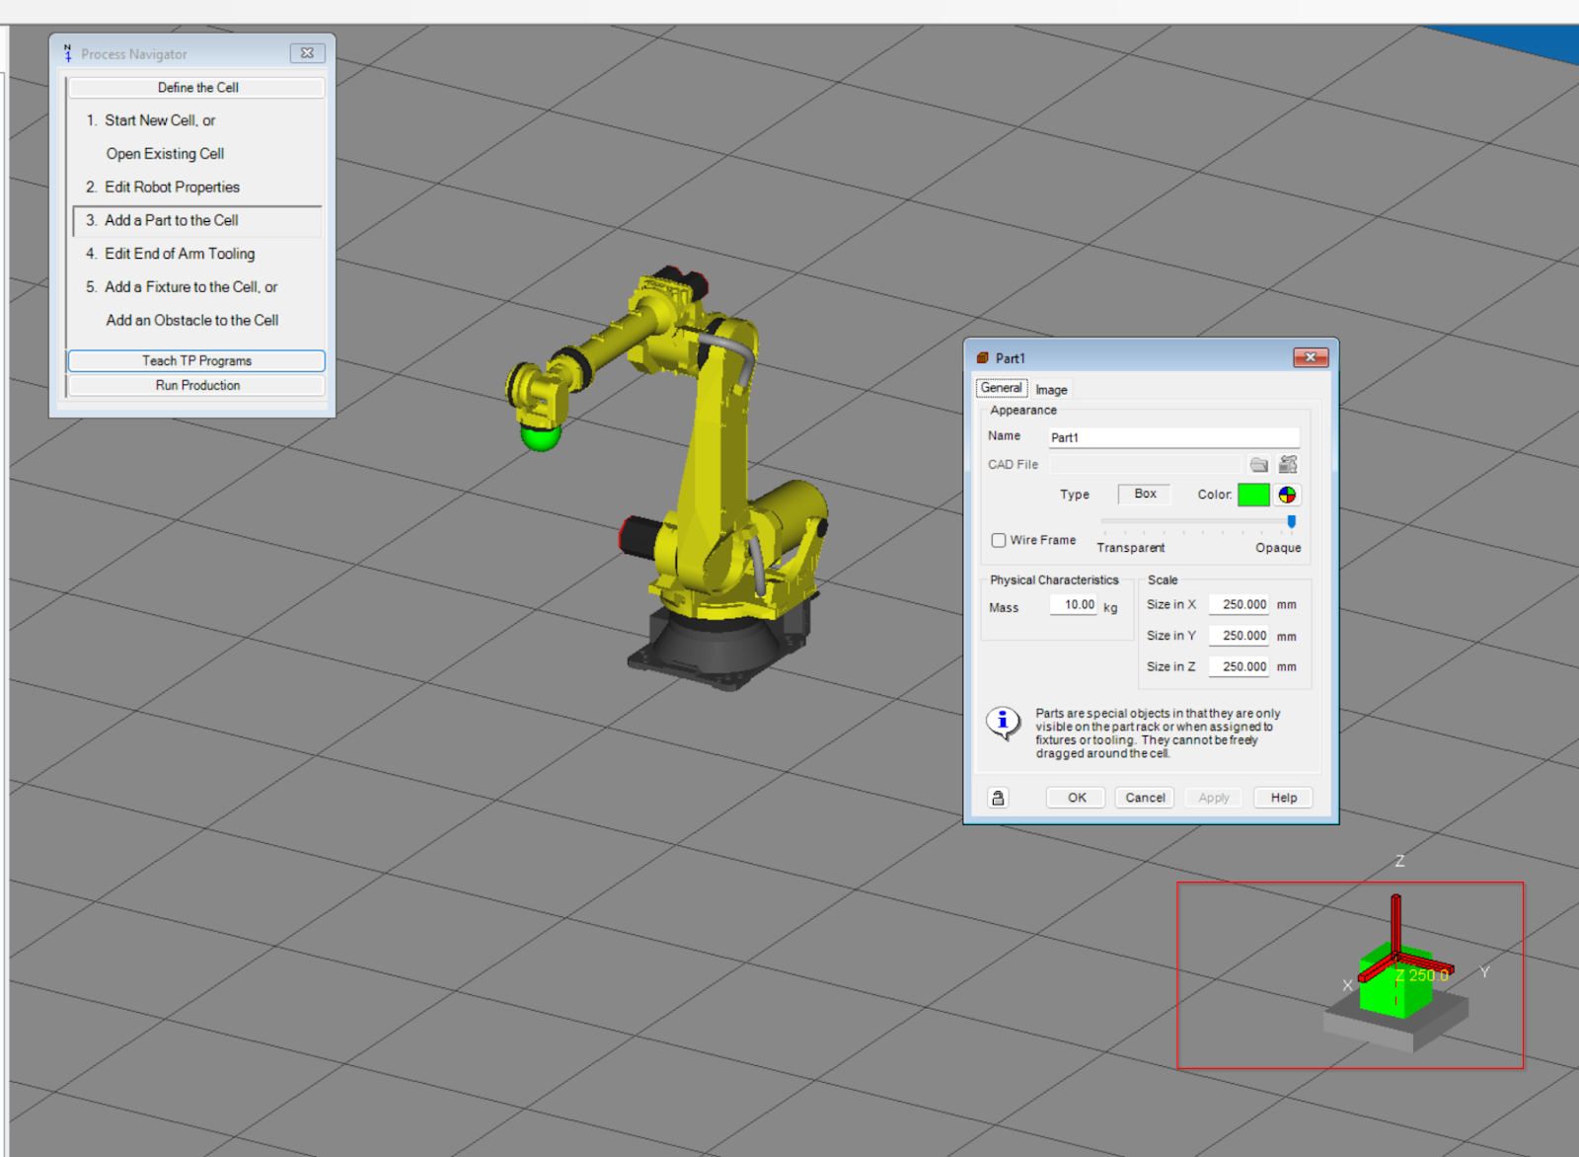Select Add a Part to the Cell
This screenshot has height=1157, width=1579.
click(x=197, y=221)
